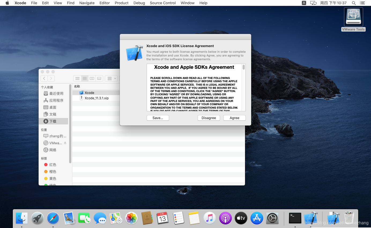Go back in the Finder window

pyautogui.click(x=44, y=78)
